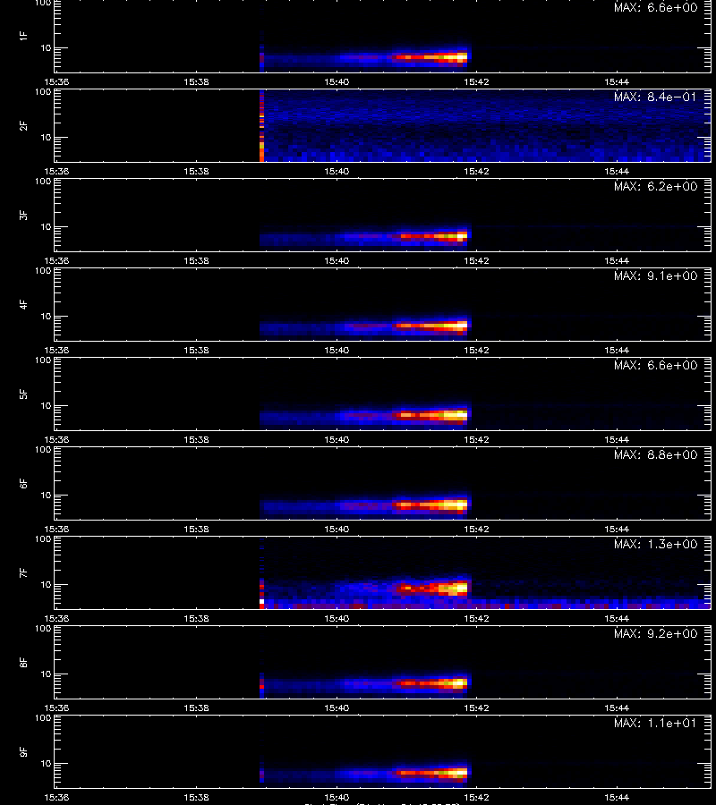Click the 7F panel axis label
The height and width of the screenshot is (805, 716).
(x=23, y=572)
